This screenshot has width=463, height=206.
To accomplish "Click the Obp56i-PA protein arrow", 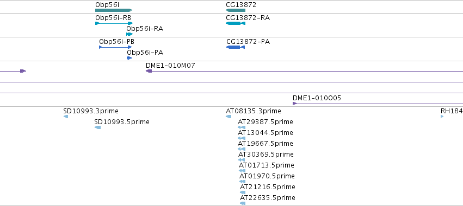I will coord(129,58).
